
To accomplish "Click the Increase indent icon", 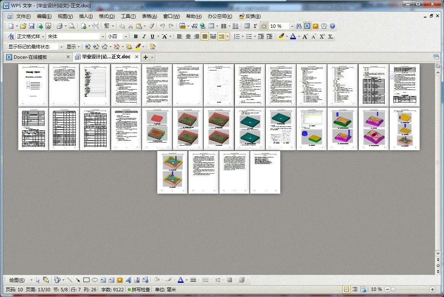I will [x=270, y=36].
